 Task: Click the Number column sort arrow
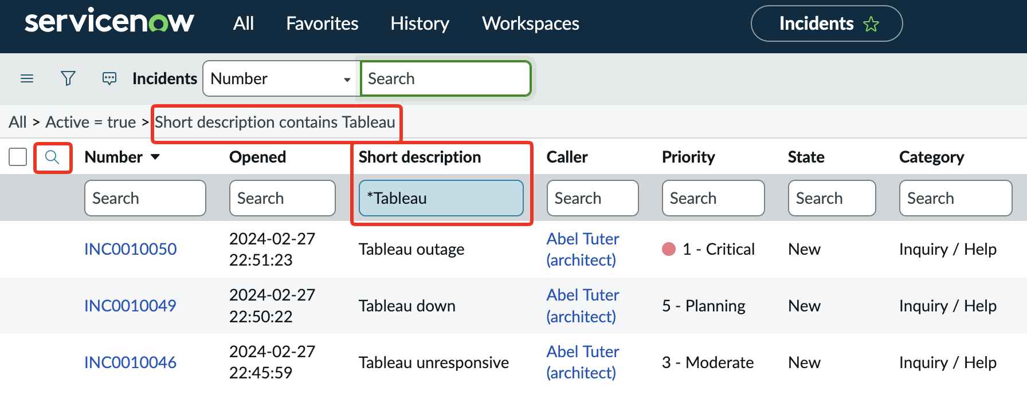(155, 157)
